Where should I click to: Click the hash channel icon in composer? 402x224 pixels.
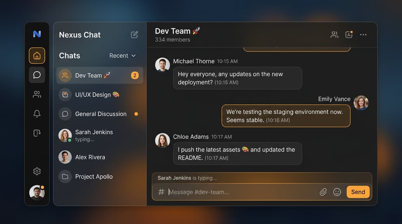tap(161, 192)
